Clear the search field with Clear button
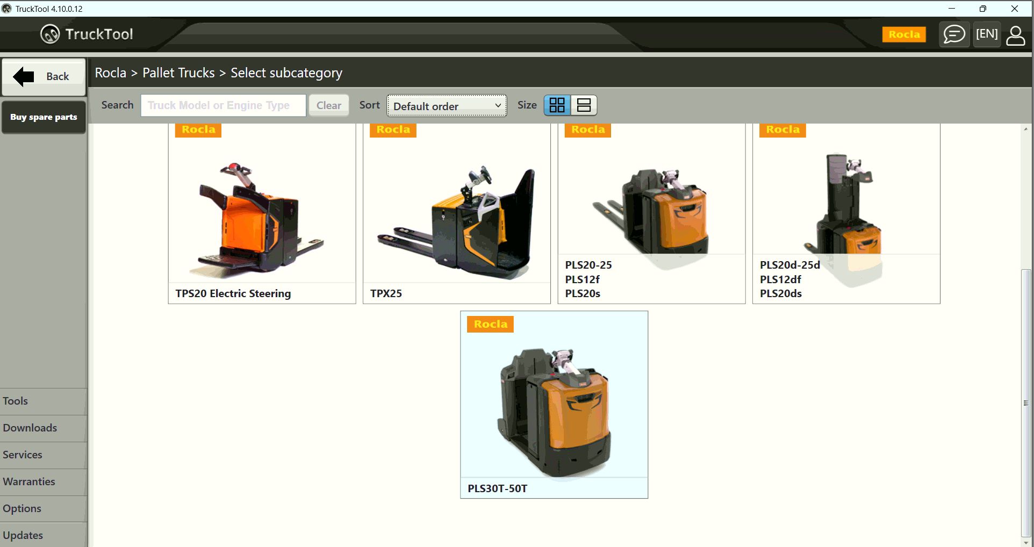Screen dimensions: 1034x547 click(x=329, y=105)
